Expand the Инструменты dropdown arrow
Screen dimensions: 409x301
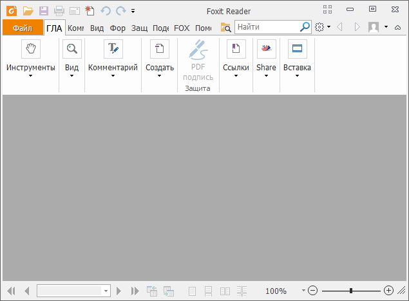31,75
